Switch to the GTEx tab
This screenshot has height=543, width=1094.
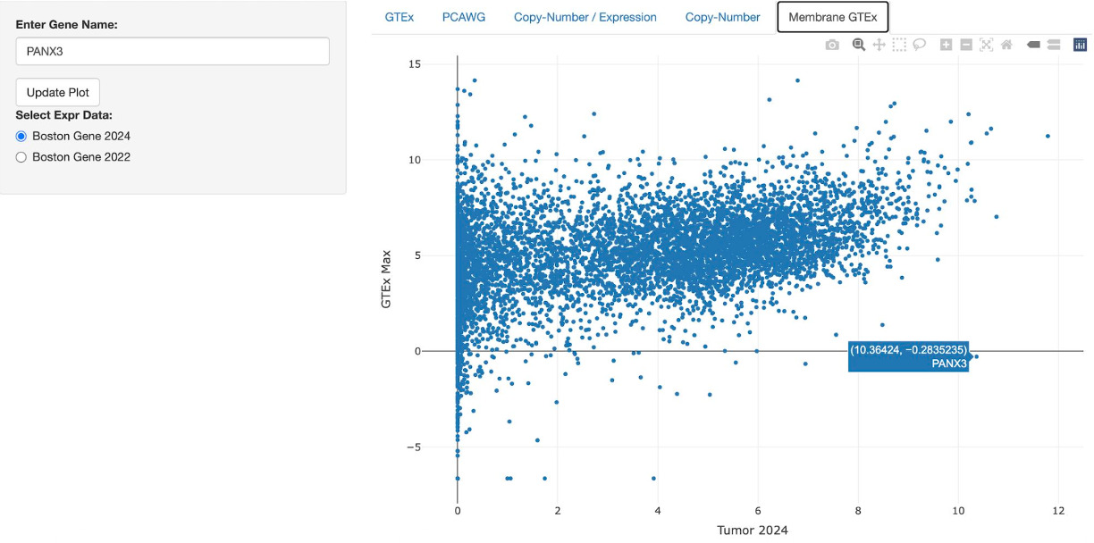(399, 17)
